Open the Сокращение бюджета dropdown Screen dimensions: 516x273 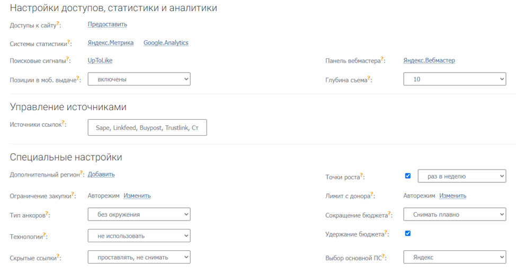pyautogui.click(x=455, y=215)
